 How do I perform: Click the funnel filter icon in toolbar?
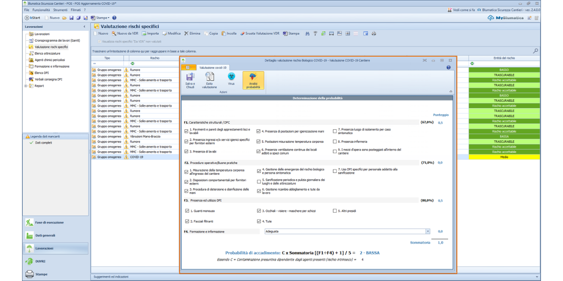[x=316, y=34]
